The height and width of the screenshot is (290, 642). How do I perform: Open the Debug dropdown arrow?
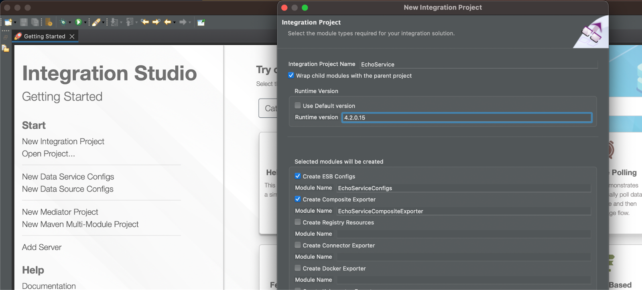[x=70, y=22]
